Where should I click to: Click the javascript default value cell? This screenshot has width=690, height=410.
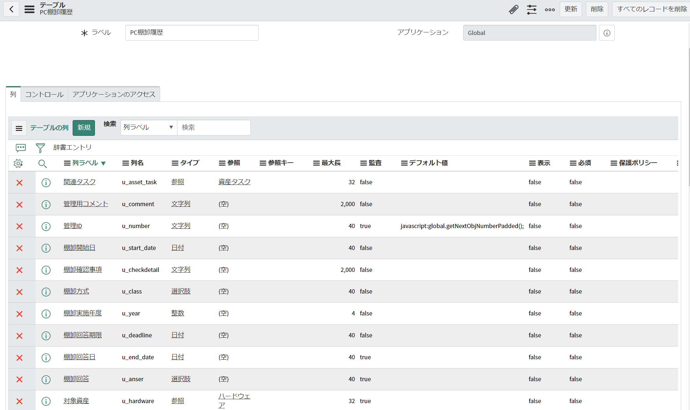[x=462, y=226]
